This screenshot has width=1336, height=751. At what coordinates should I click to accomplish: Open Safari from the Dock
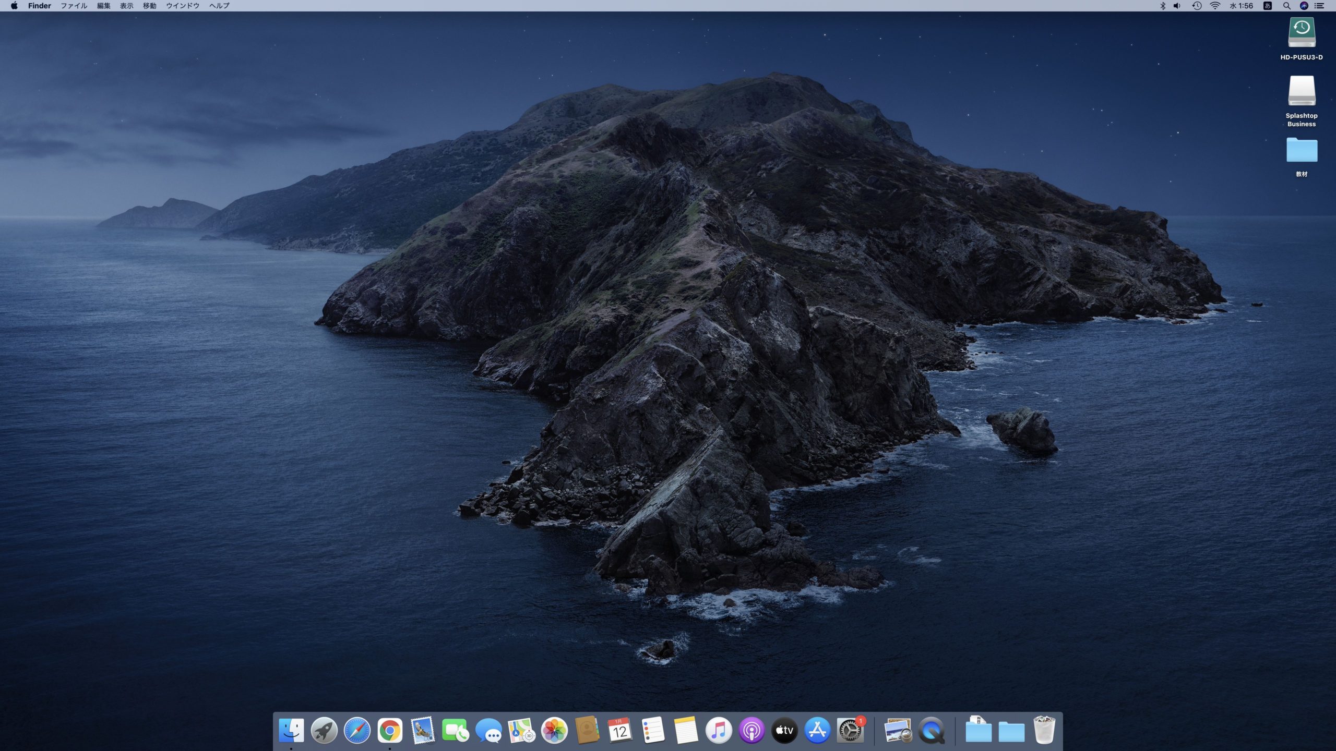357,730
